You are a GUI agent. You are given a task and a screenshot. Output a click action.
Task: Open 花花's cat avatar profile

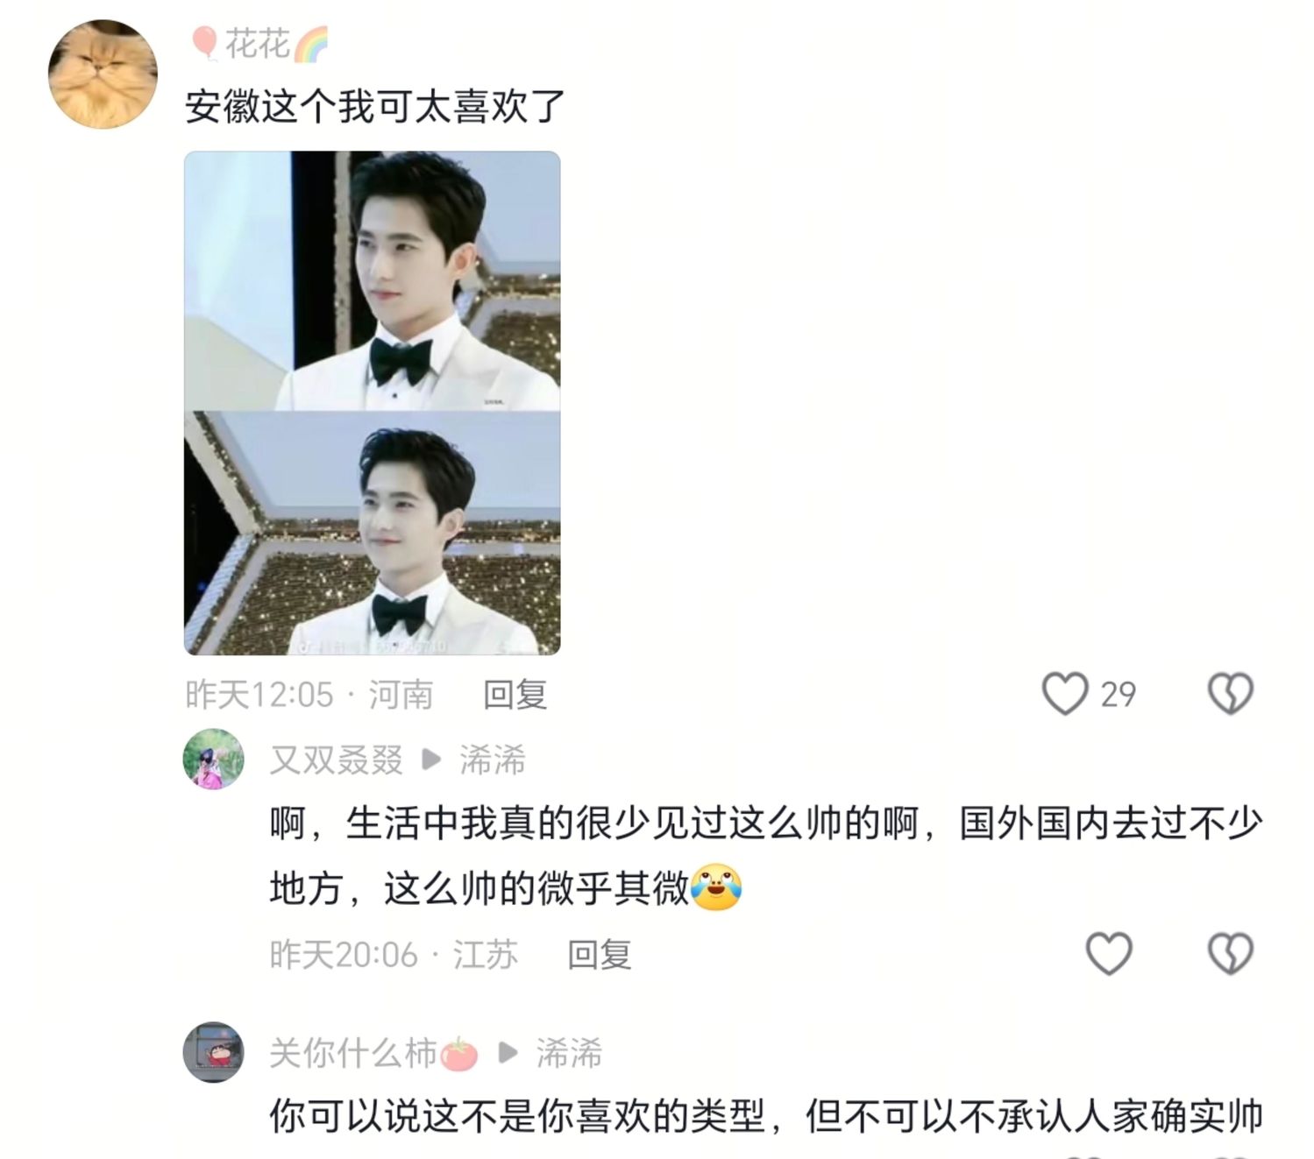[103, 74]
